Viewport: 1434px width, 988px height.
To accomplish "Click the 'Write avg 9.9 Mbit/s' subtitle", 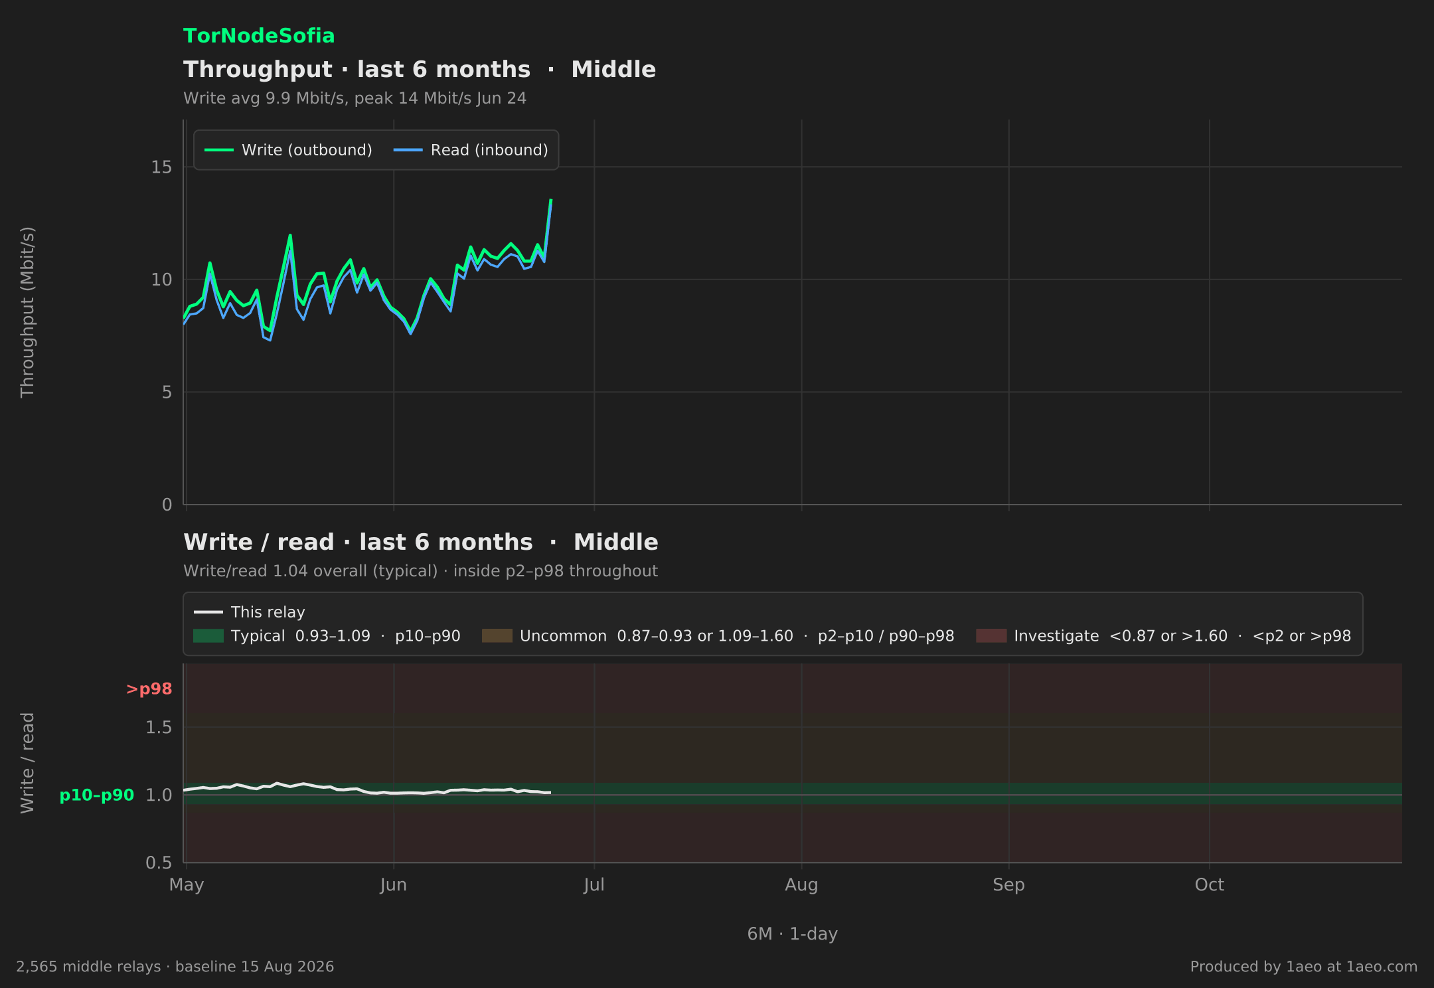I will 266,98.
